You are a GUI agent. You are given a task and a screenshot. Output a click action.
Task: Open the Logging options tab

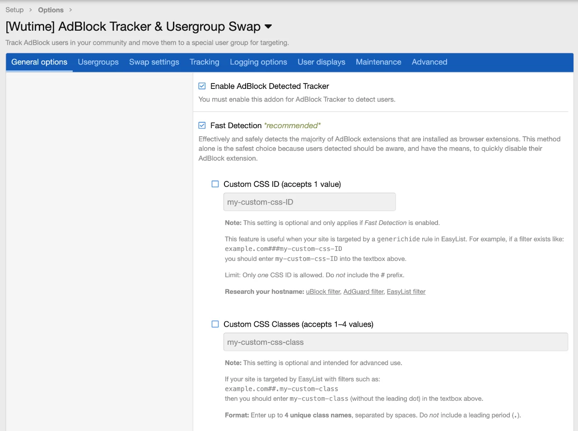(258, 62)
